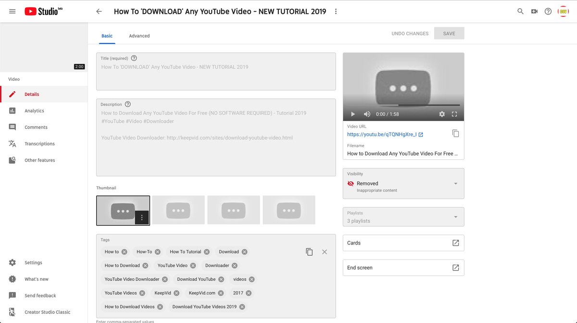Select the fourth thumbnail option

pos(289,210)
